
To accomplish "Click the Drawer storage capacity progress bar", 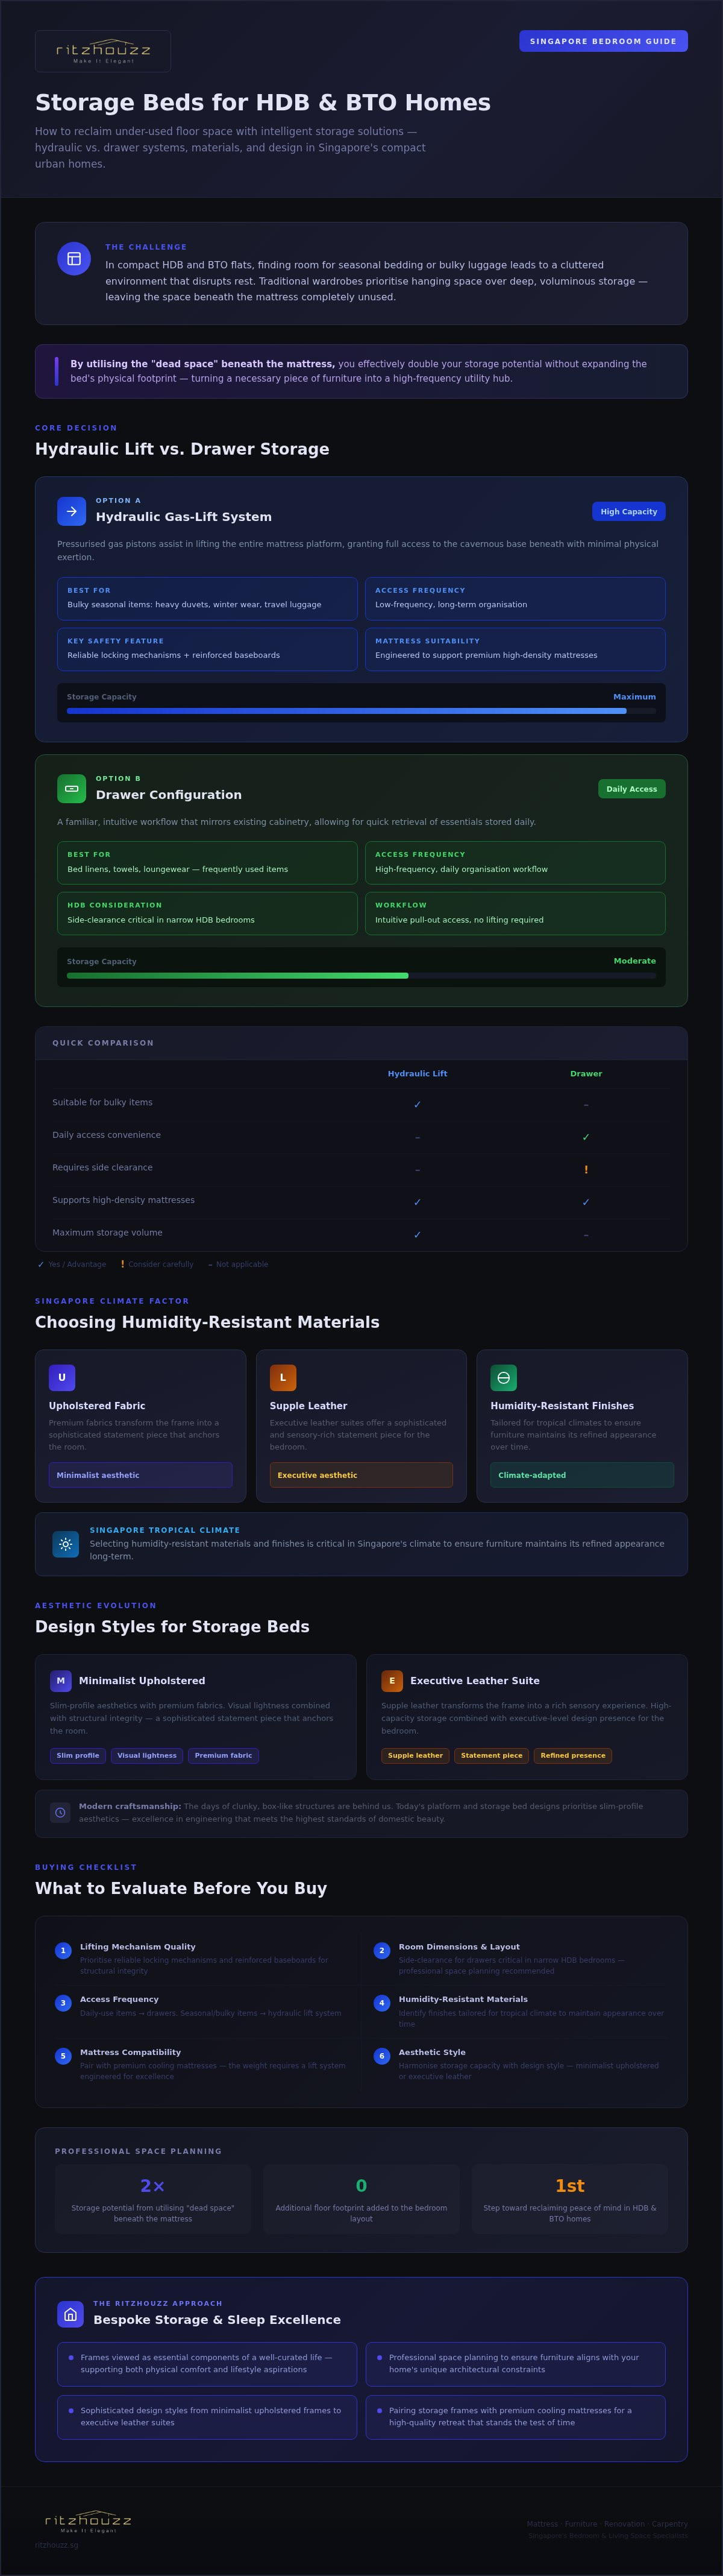I will point(361,975).
